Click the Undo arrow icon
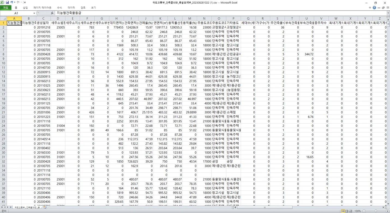 12,2
